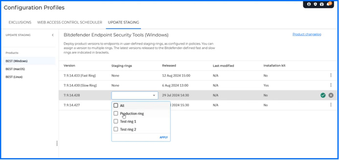Confirm staging ring edit with green checkmark

pyautogui.click(x=323, y=95)
